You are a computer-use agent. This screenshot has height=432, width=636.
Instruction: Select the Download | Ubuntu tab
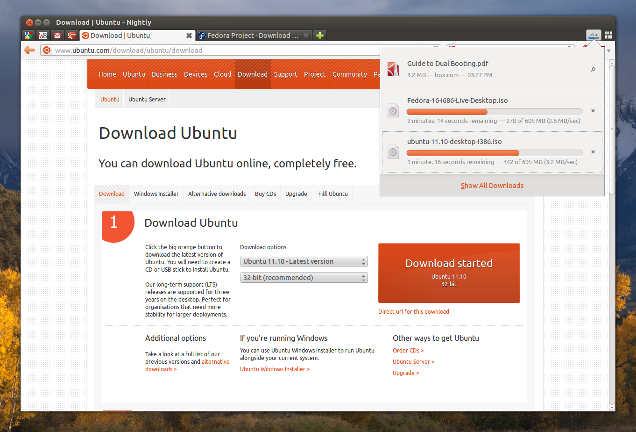coord(138,36)
